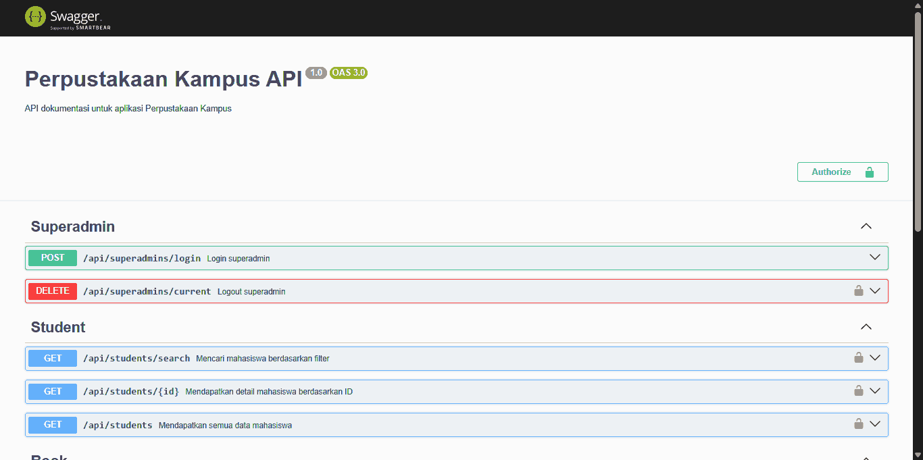Click the POST method label for login
This screenshot has height=460, width=923.
tap(53, 258)
